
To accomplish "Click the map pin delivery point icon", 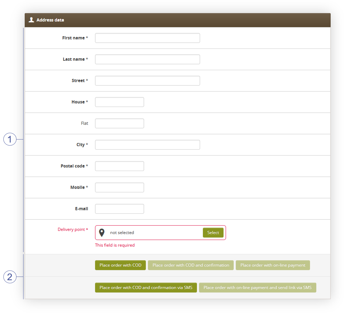I will pyautogui.click(x=102, y=233).
